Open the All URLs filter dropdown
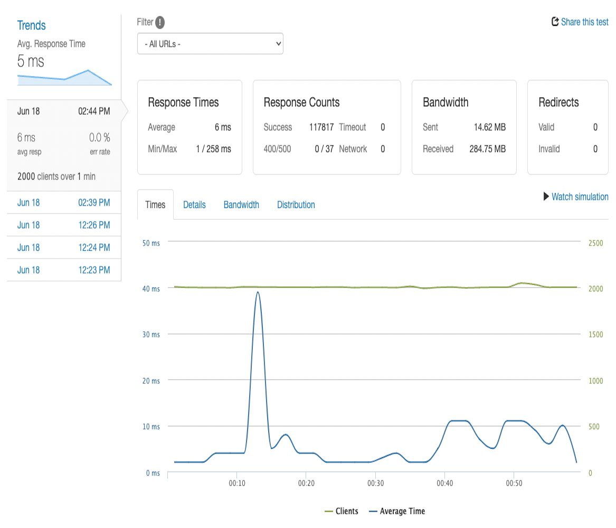The width and height of the screenshot is (616, 528). (210, 44)
